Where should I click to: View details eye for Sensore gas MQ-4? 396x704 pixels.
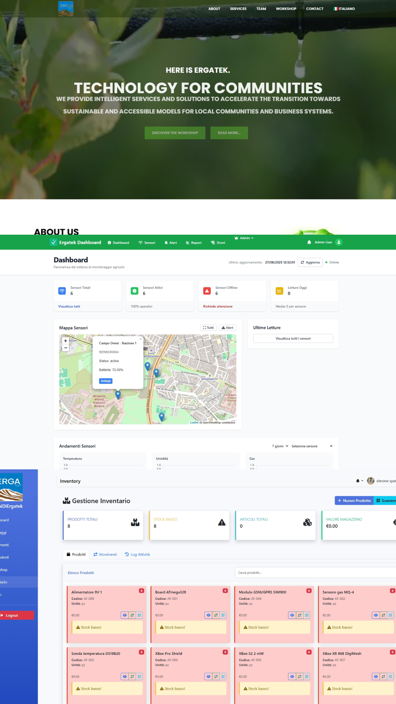376,615
